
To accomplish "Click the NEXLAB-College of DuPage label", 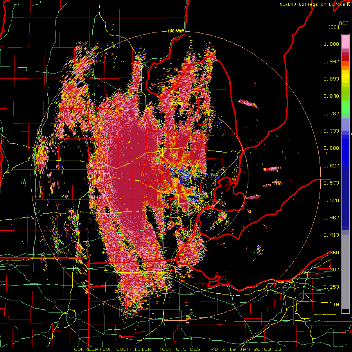I will 313,4.
